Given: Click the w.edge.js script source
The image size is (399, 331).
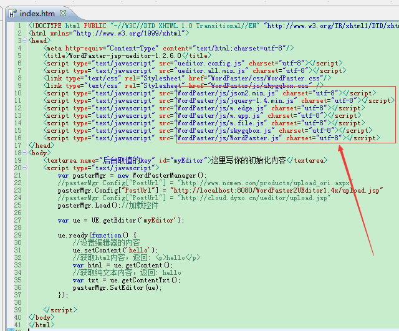Looking at the screenshot, I should [220, 108].
